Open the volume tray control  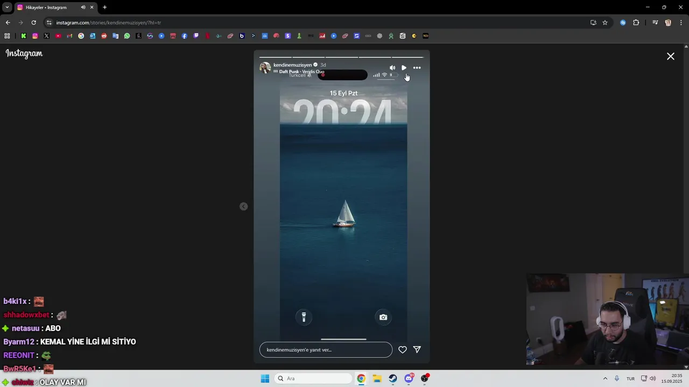tap(653, 378)
